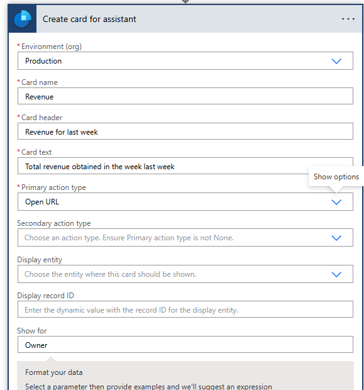The image size is (364, 390).
Task: Click the Secondary action type placeholder text
Action: coord(129,238)
